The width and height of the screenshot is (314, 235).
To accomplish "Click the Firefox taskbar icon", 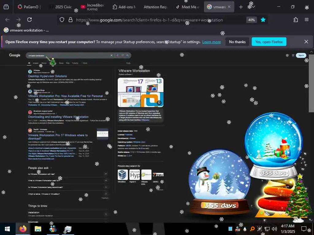I will coord(23,229).
